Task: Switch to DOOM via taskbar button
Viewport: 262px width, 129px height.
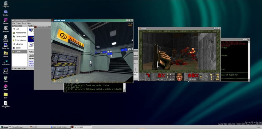Action: [39, 127]
